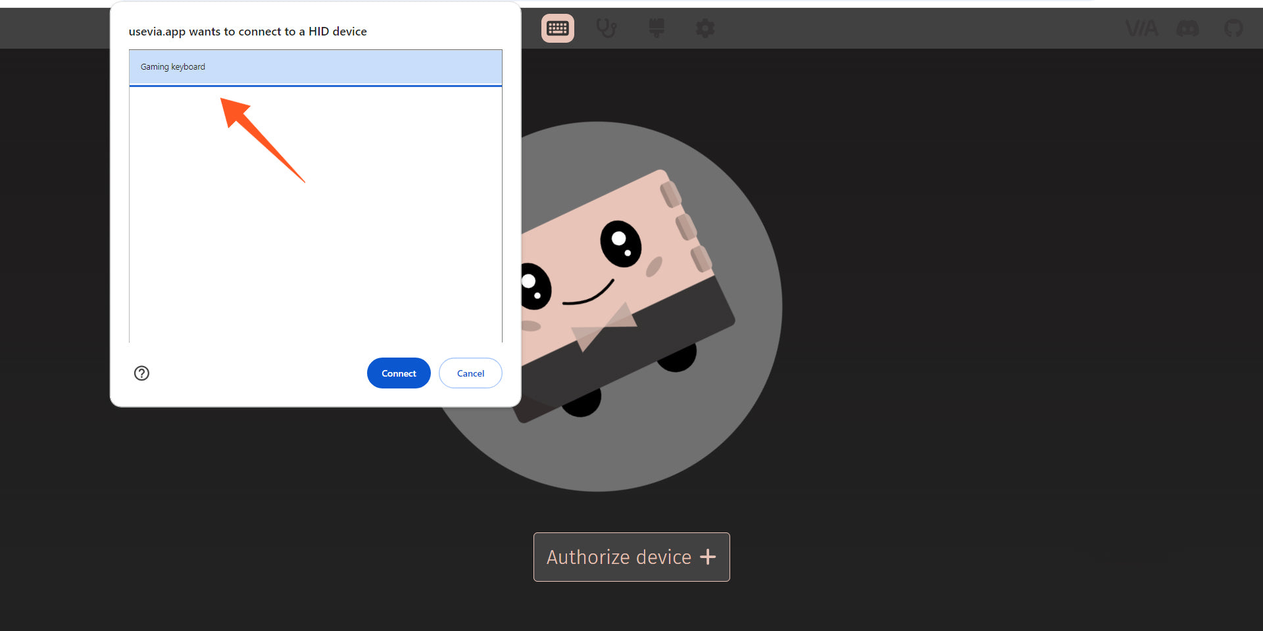Open the Discord link icon
This screenshot has width=1263, height=631.
coord(1187,28)
